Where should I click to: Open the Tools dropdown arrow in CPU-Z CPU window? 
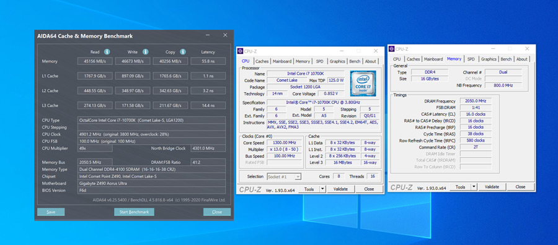pyautogui.click(x=322, y=189)
